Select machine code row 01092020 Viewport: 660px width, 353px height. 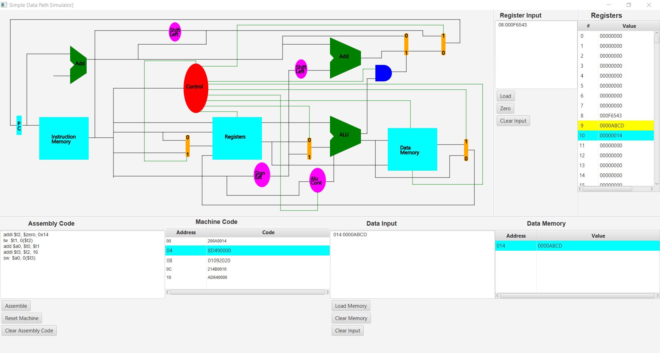coord(247,261)
